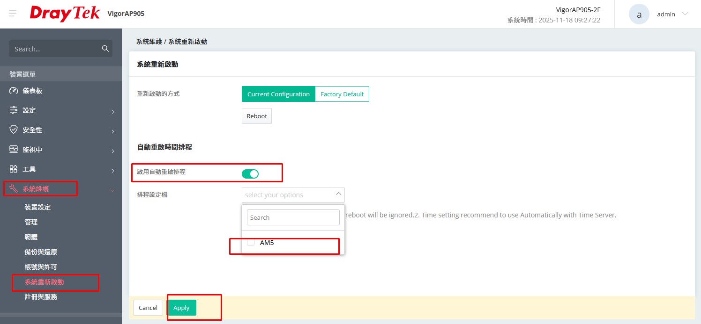Click the 系統維護 wrench icon
Viewport: 701px width, 324px height.
14,189
